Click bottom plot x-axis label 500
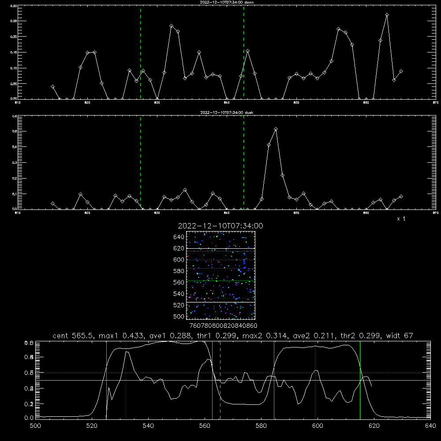Image resolution: width=441 pixels, height=441 pixels. (x=35, y=426)
